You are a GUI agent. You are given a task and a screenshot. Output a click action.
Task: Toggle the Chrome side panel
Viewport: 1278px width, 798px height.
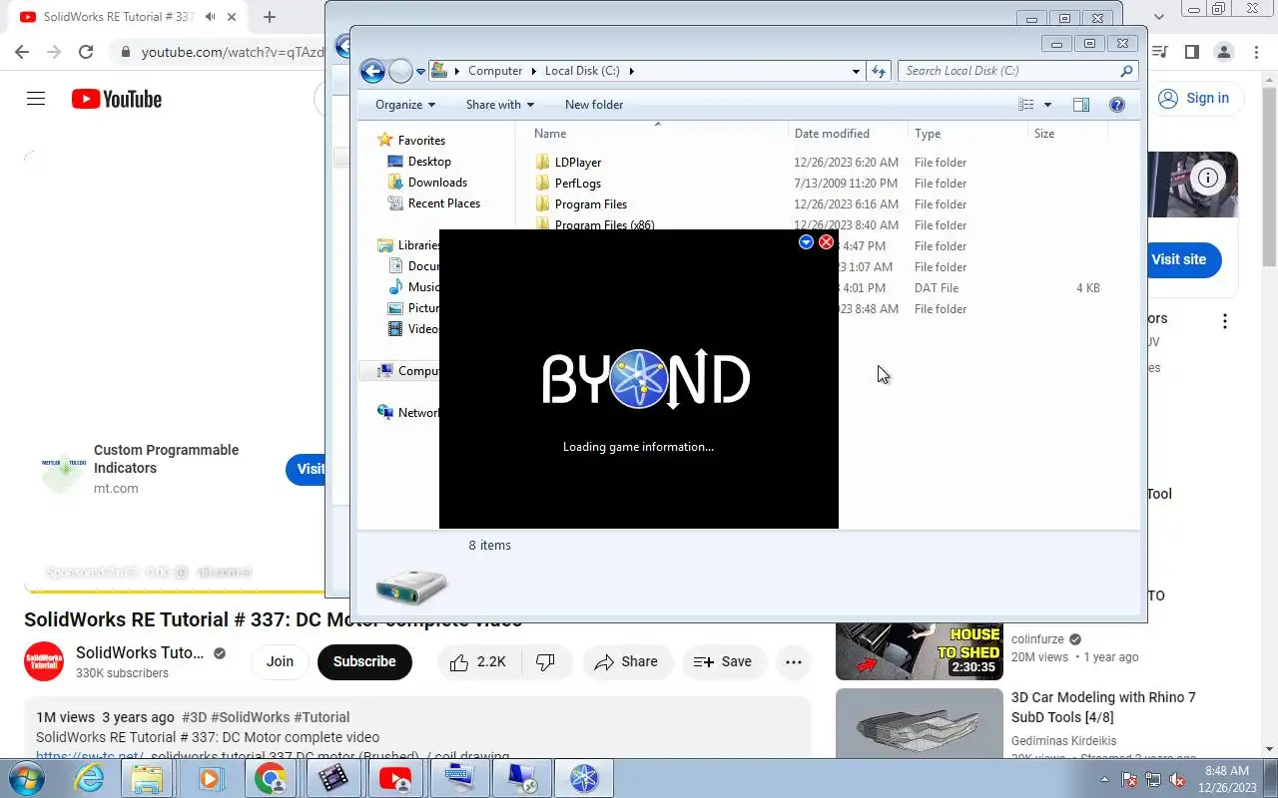[1191, 52]
